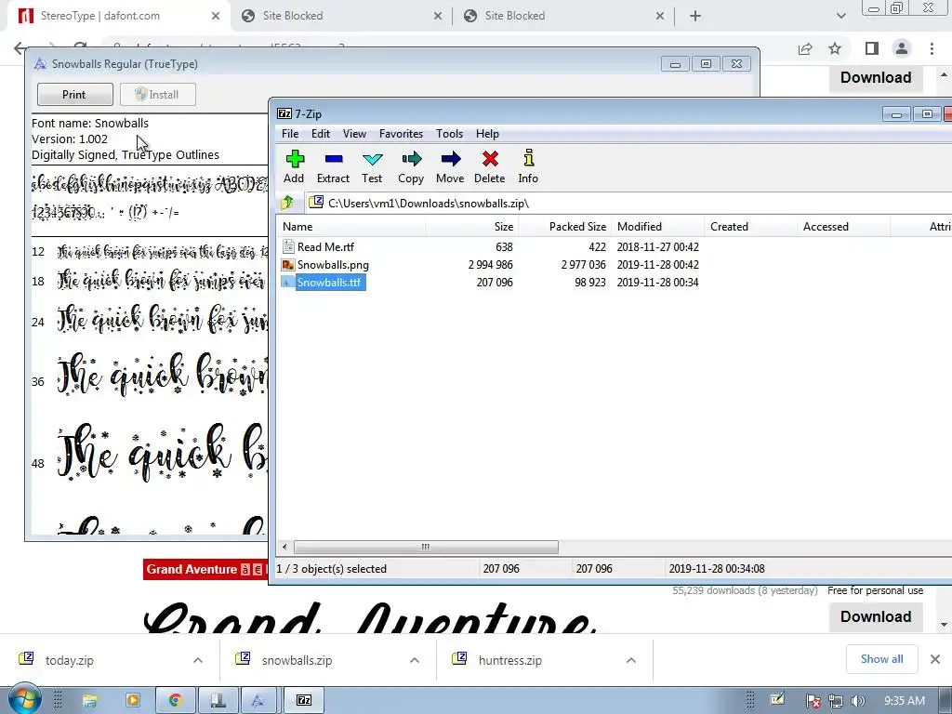
Task: Click the Extract toolbar icon in 7-Zip
Action: tap(333, 166)
